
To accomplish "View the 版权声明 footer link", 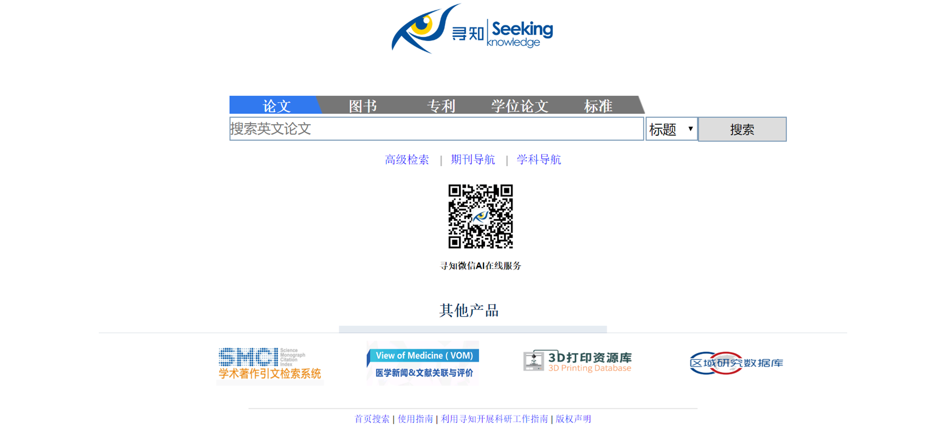I will point(573,419).
